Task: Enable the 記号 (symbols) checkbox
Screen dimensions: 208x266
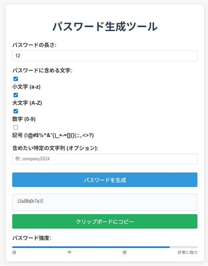Action: (x=16, y=127)
